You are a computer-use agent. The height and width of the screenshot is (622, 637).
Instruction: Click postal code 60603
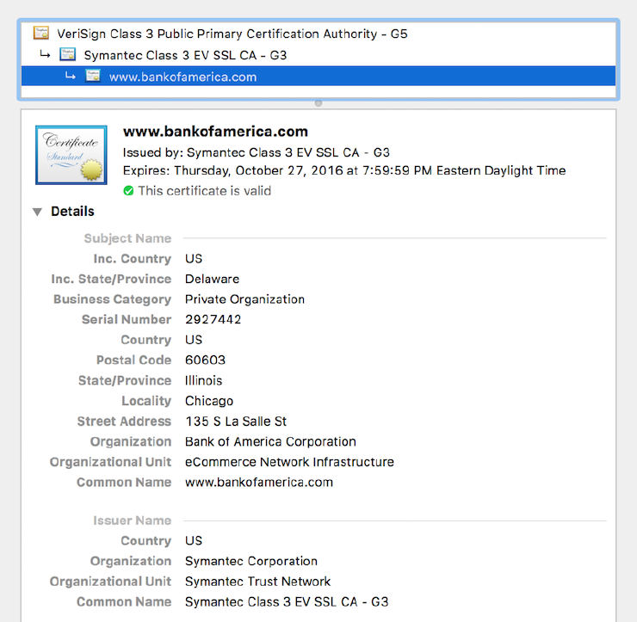pyautogui.click(x=205, y=360)
